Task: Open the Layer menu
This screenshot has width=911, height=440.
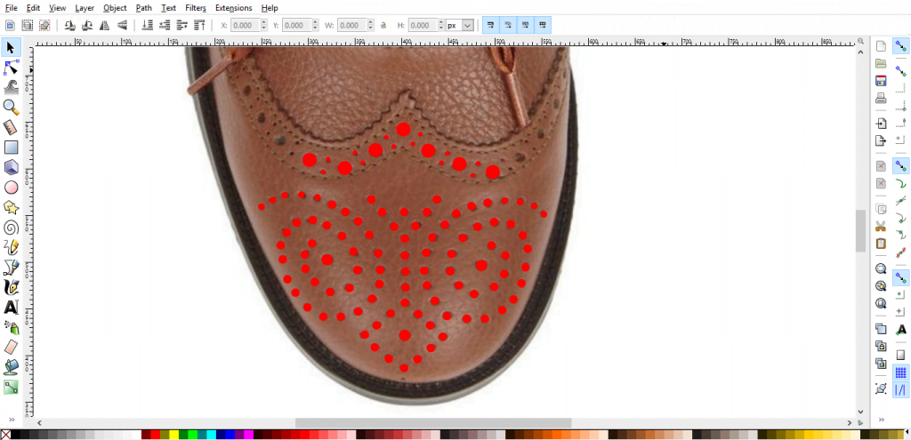Action: (x=85, y=8)
